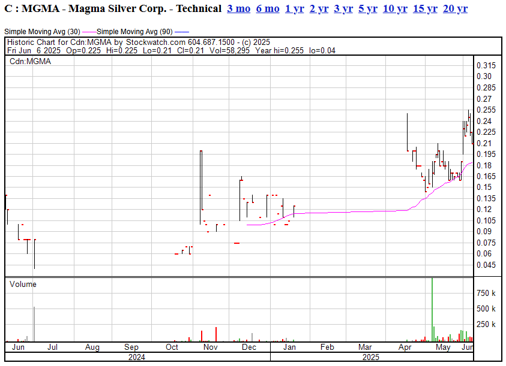Screen dimensions: 506x366
Task: Click the Feb month label on time axis
Action: [x=327, y=347]
